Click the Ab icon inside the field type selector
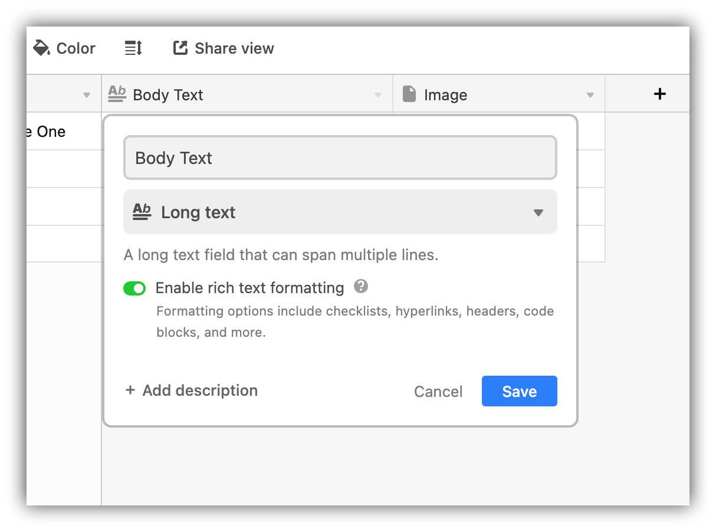 click(142, 212)
